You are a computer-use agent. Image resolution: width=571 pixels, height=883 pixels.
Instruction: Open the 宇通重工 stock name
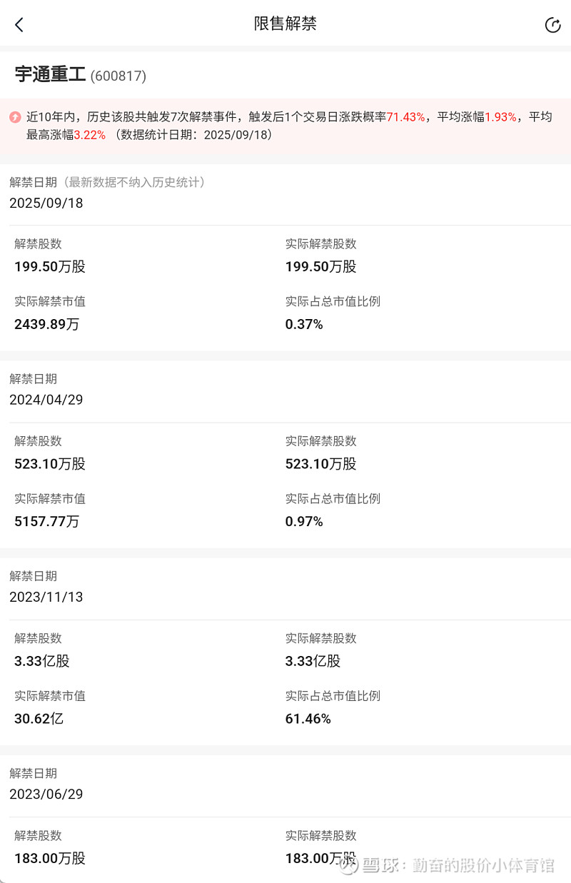point(50,75)
